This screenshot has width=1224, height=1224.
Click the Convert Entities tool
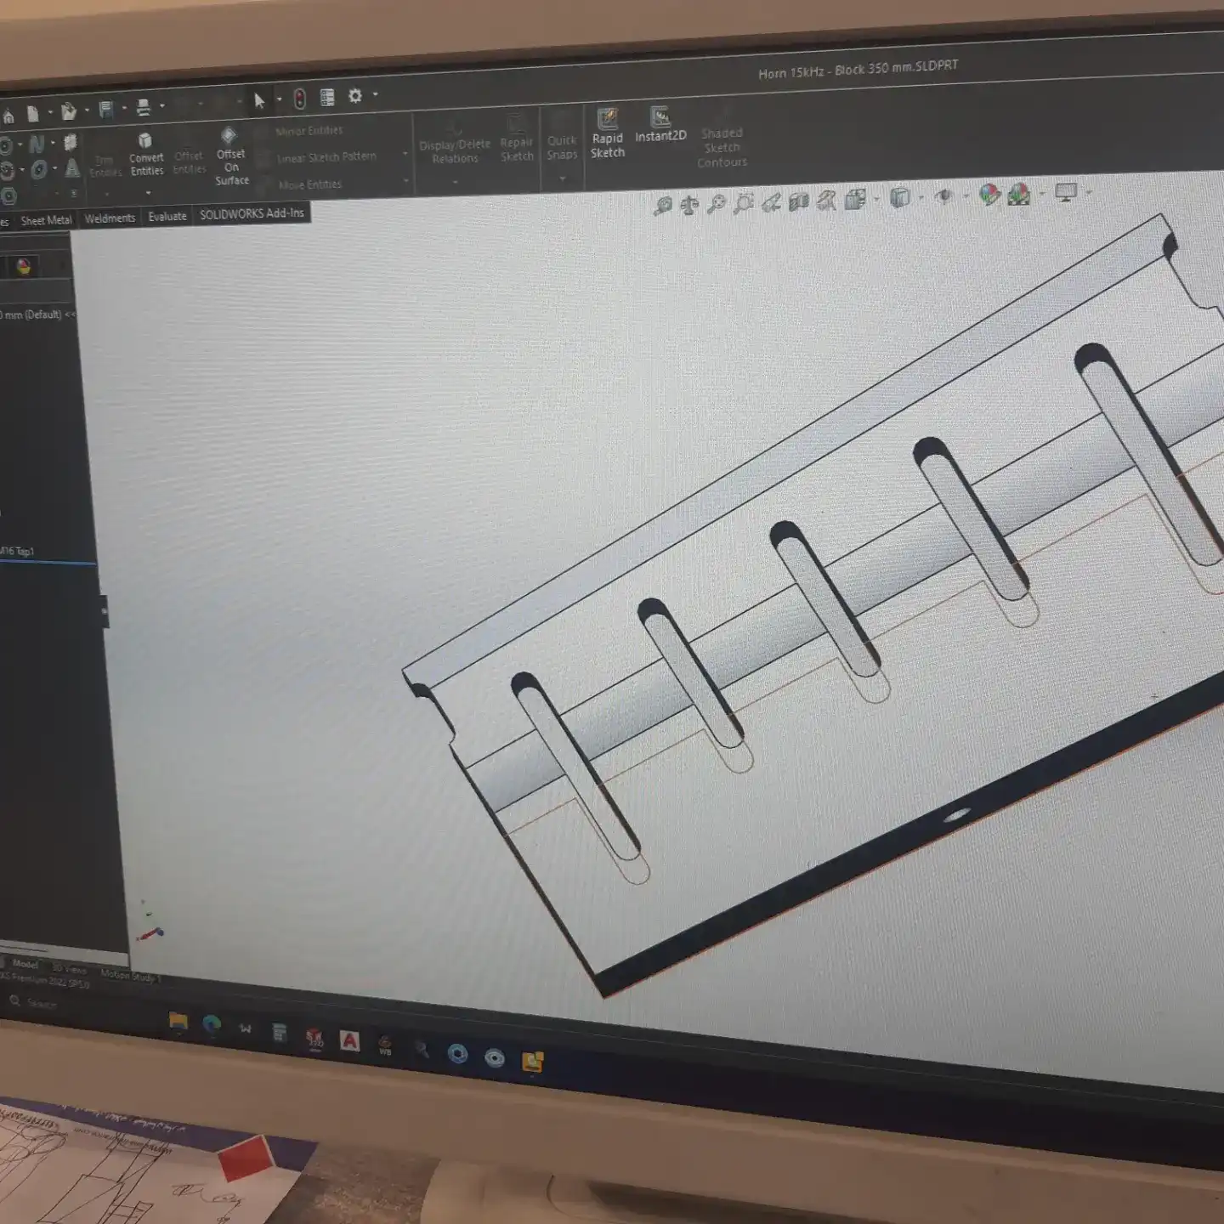[146, 154]
